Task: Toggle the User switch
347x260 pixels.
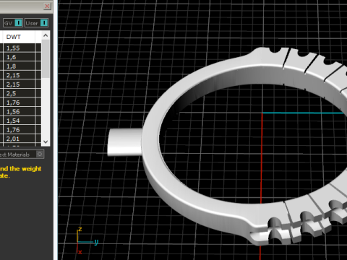Action: [36, 23]
